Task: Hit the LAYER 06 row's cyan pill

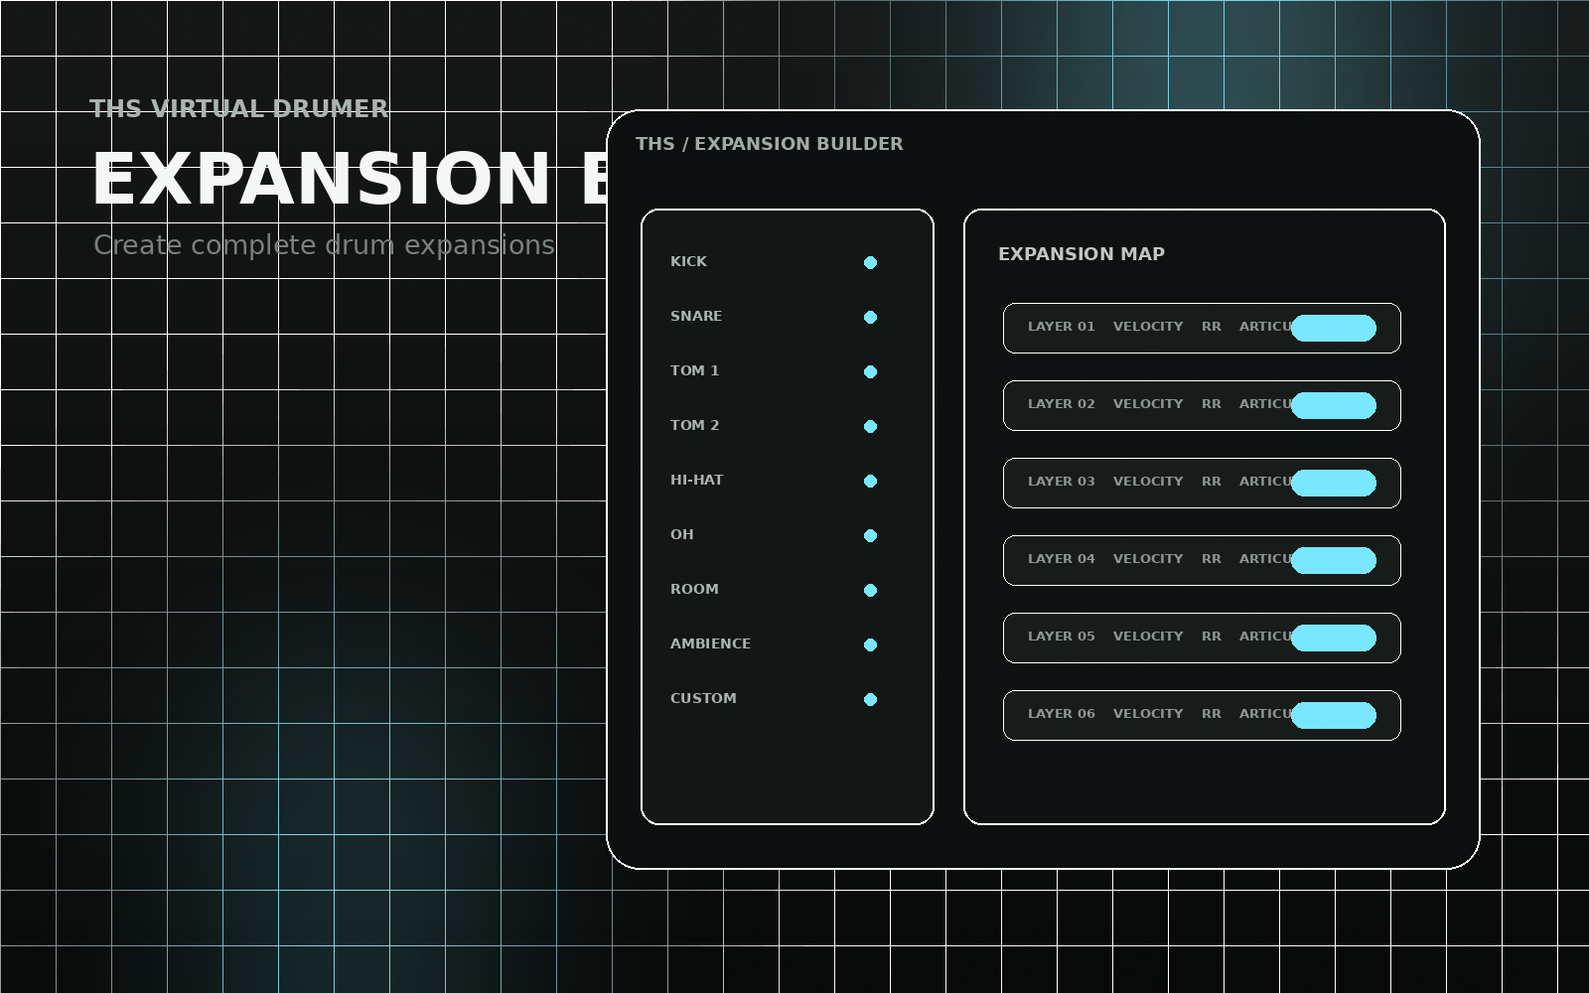Action: pyautogui.click(x=1334, y=716)
